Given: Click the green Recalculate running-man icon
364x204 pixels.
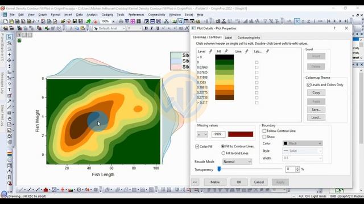Looking at the screenshot, I should pyautogui.click(x=89, y=22).
